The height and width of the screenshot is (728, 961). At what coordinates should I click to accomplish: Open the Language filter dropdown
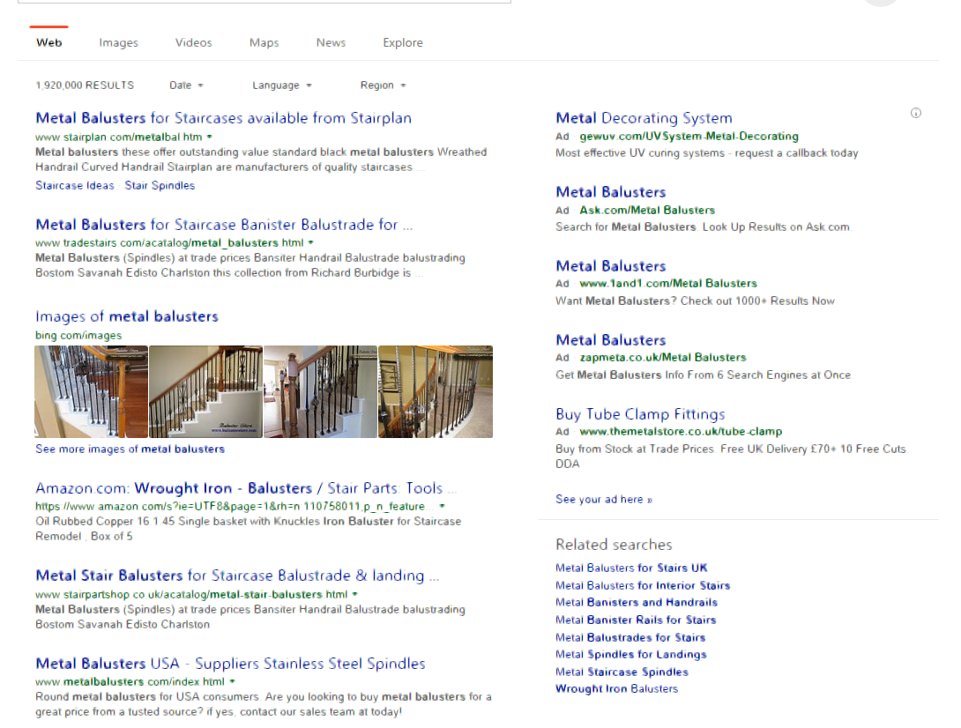[281, 85]
